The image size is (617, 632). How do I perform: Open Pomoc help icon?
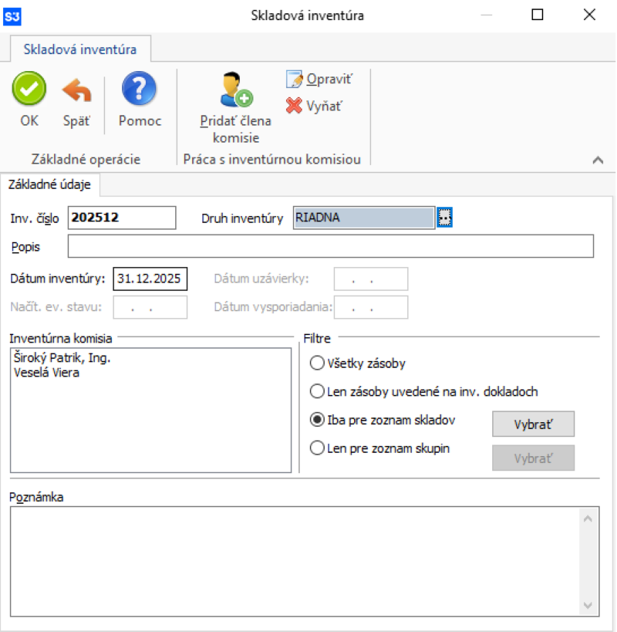click(140, 90)
